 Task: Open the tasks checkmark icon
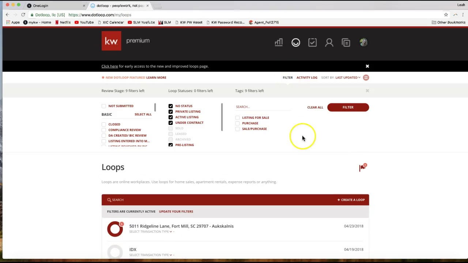pos(312,42)
